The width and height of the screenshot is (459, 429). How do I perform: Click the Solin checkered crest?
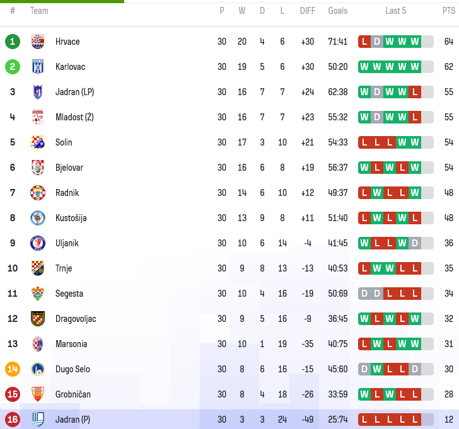click(x=38, y=142)
